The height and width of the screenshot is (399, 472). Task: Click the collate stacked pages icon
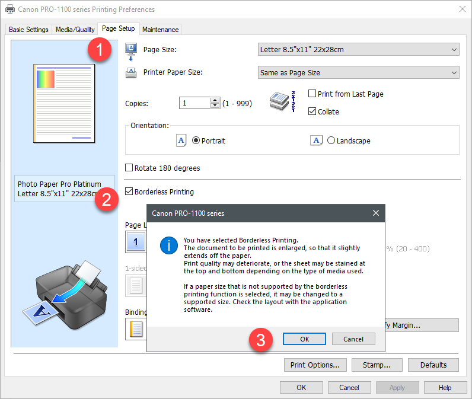tap(282, 103)
